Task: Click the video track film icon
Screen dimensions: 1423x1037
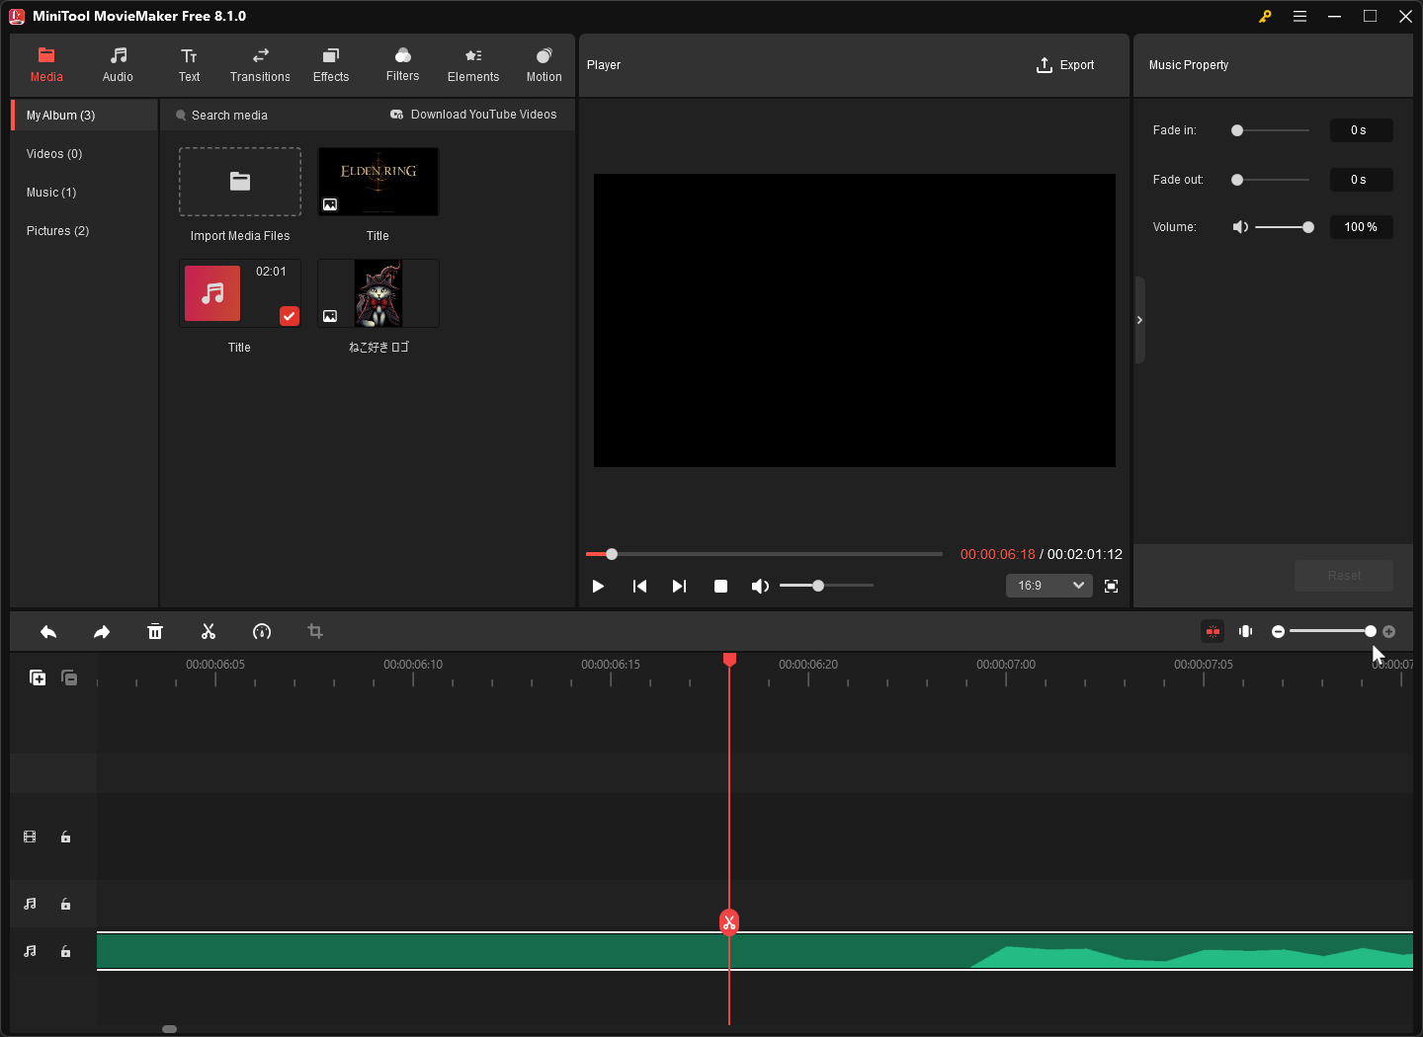Action: coord(30,837)
